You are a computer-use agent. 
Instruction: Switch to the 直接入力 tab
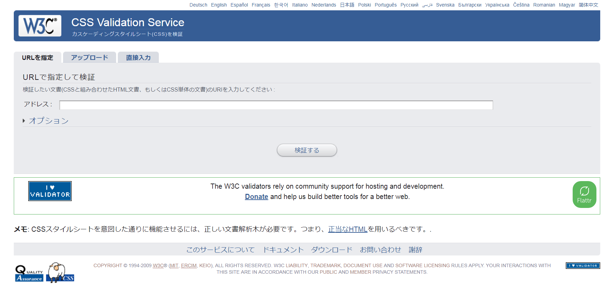click(138, 57)
